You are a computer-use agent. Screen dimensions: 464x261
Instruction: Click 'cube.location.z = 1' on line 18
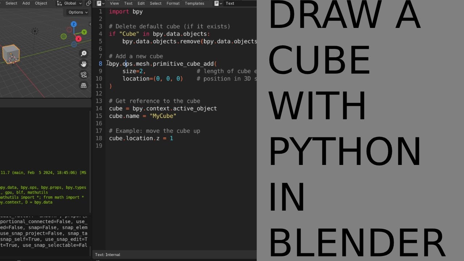(x=141, y=138)
